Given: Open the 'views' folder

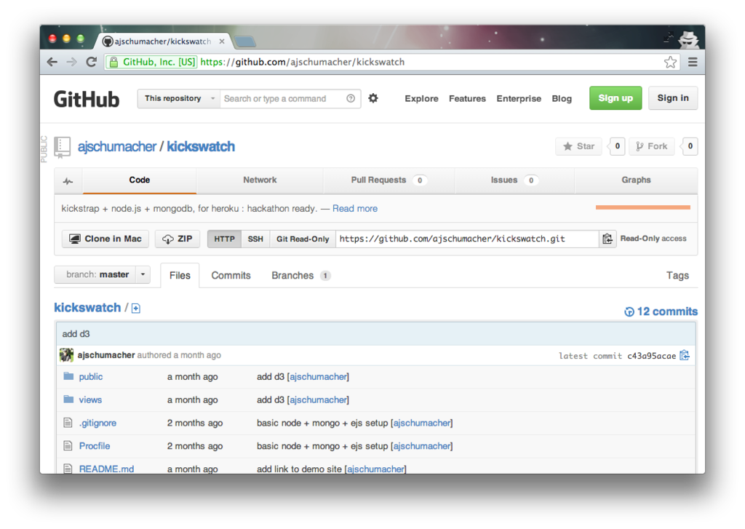Looking at the screenshot, I should (x=90, y=400).
